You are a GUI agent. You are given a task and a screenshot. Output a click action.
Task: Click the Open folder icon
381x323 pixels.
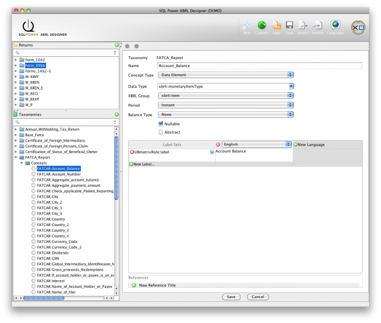click(276, 25)
